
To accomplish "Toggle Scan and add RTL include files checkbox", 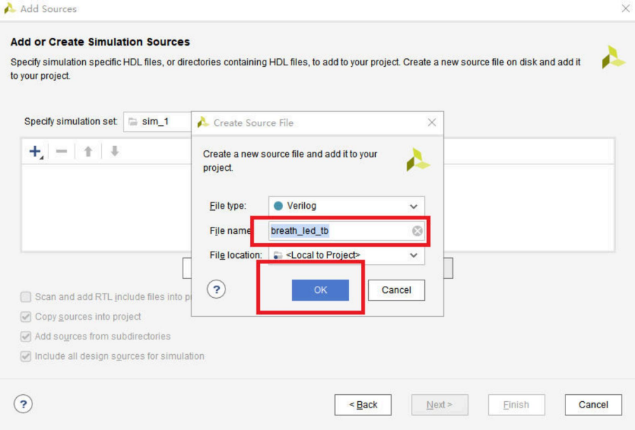I will coord(26,297).
